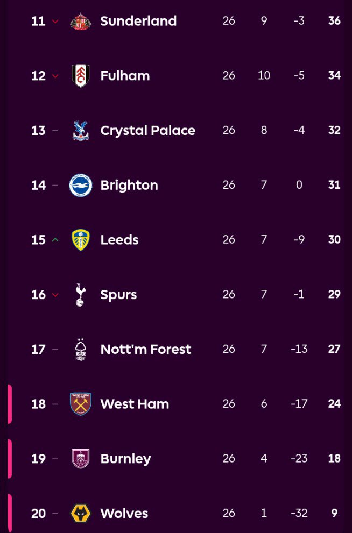The image size is (352, 533).
Task: Click the red down arrow beside Sunderland
Action: pos(55,22)
